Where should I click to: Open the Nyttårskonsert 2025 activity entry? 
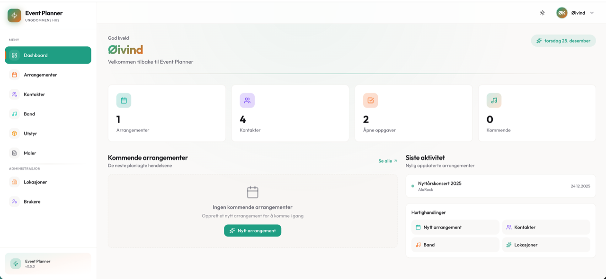click(500, 186)
